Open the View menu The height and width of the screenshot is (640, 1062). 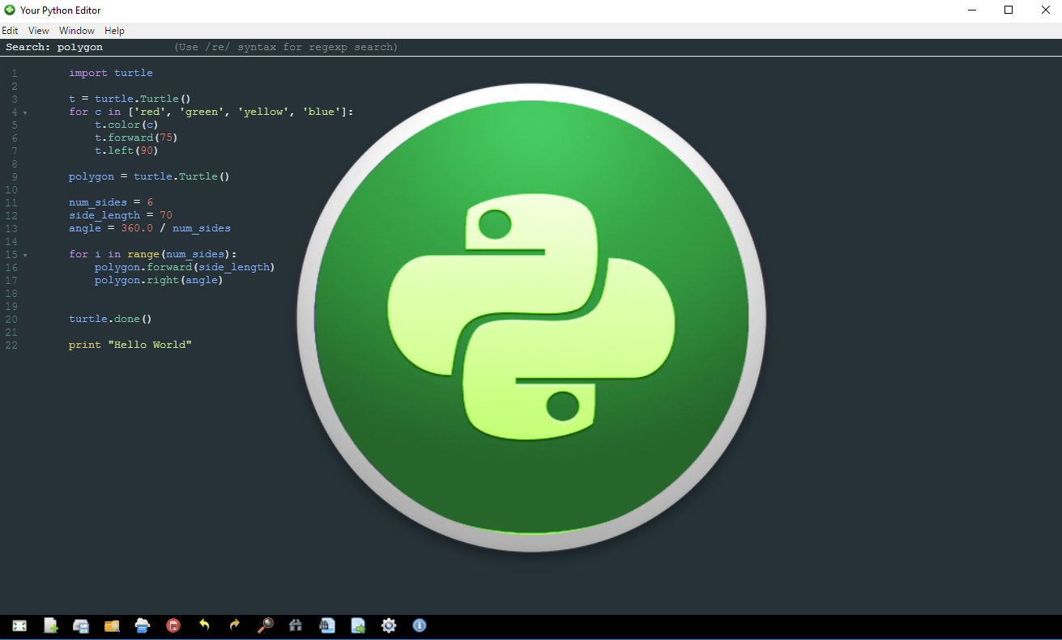[x=39, y=31]
